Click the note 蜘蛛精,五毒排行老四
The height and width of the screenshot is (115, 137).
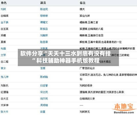pyautogui.click(x=91, y=36)
